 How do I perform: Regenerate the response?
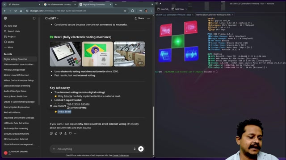click(70, 133)
